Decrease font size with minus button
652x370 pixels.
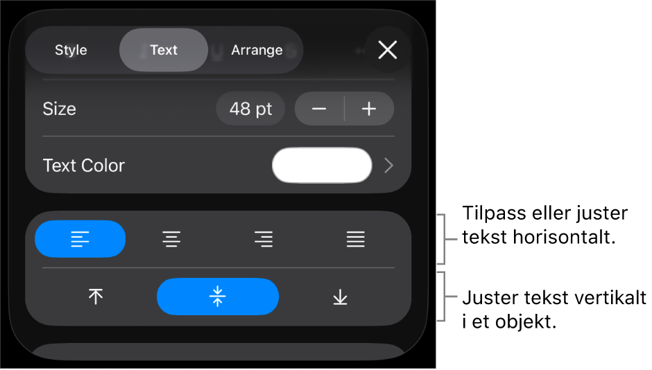pos(319,109)
